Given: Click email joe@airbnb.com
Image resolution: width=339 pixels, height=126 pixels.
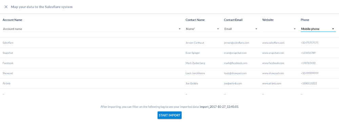Looking at the screenshot, I should [x=233, y=83].
